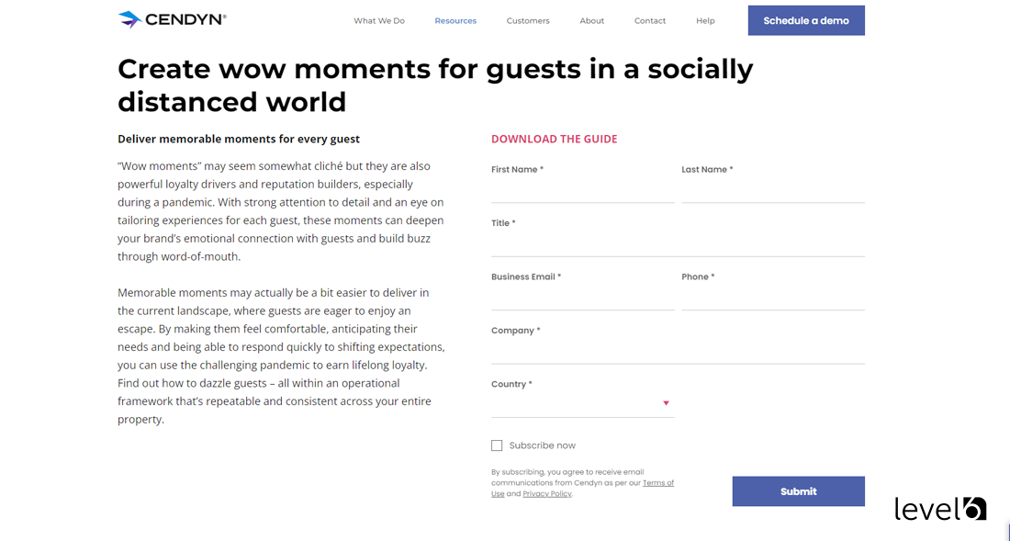
Task: Open the Contact page
Action: tap(650, 20)
